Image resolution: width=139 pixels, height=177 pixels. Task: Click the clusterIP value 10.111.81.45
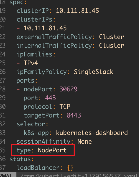(77, 11)
